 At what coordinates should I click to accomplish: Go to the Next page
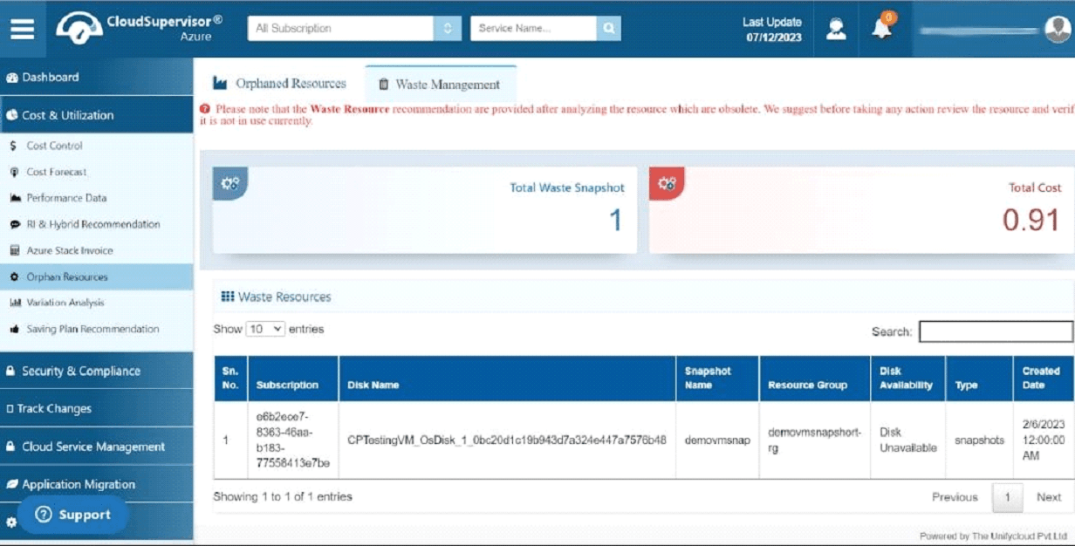click(x=1049, y=497)
